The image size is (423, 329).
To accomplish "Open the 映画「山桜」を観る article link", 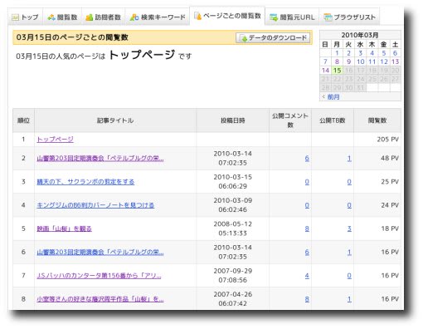I will coord(64,228).
